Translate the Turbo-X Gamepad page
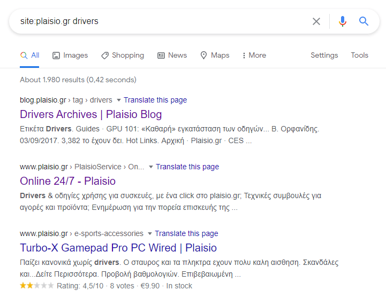This screenshot has width=386, height=298. coord(186,234)
